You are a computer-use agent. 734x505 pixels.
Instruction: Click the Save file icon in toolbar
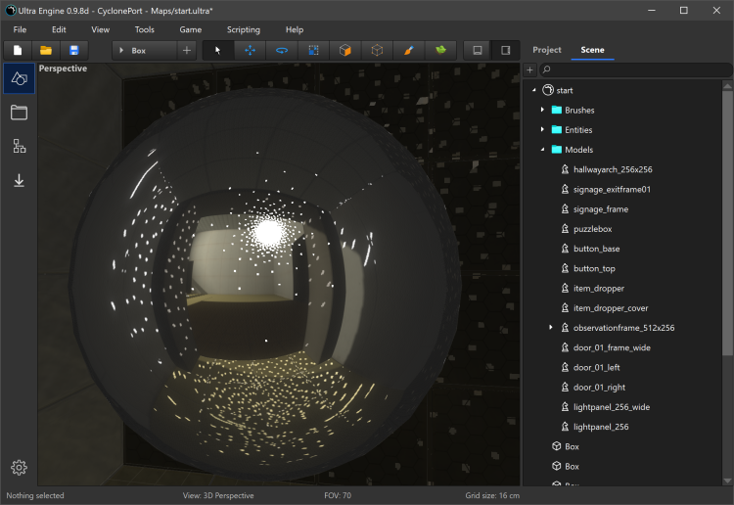(73, 50)
